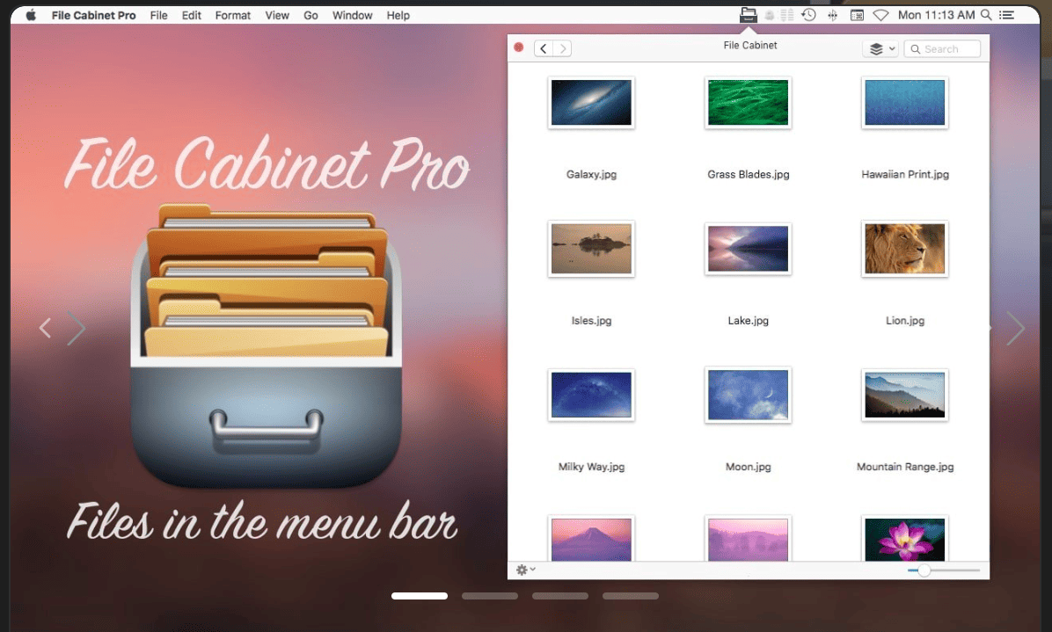The image size is (1052, 632).
Task: Select the second carousel page indicator
Action: click(x=490, y=596)
